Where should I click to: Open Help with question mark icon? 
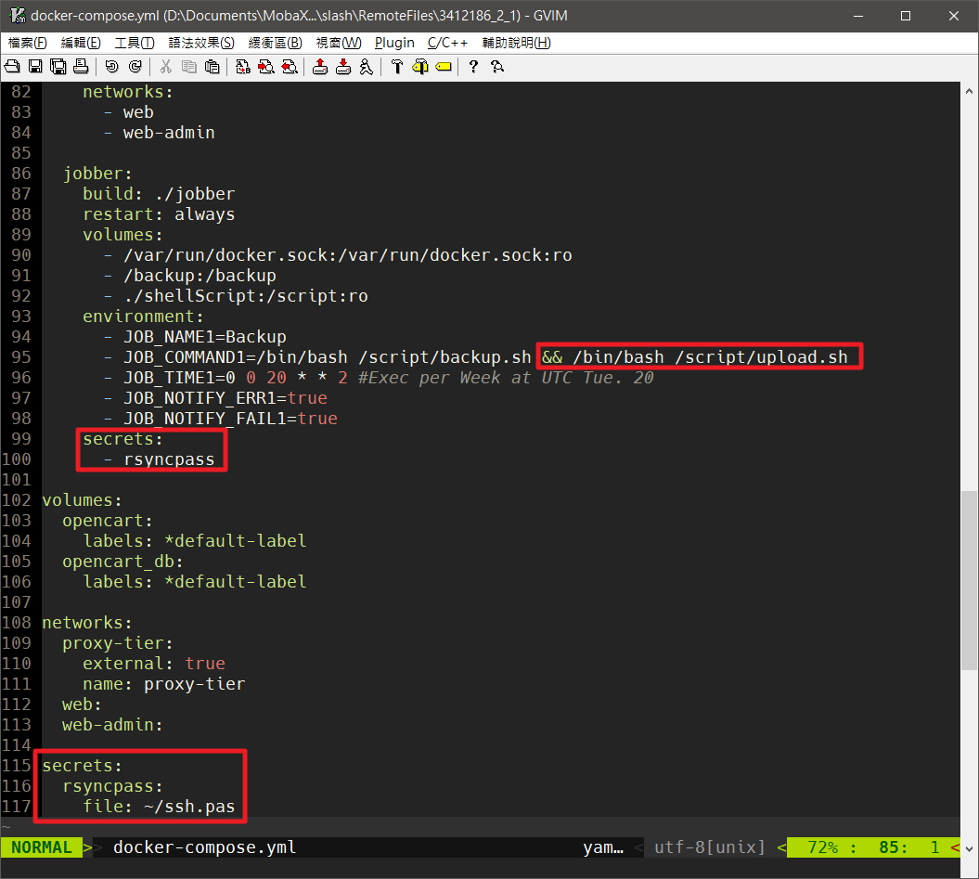coord(473,66)
